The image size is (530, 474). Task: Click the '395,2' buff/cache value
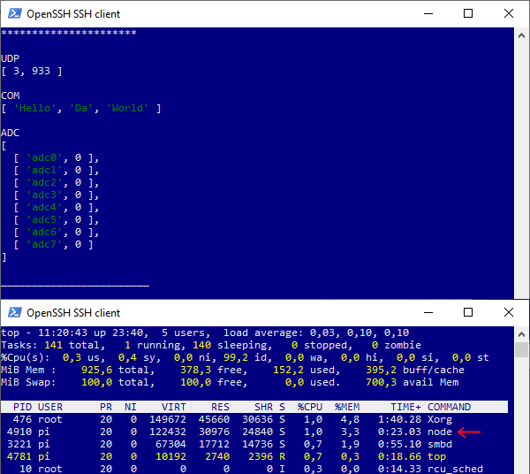pos(382,370)
